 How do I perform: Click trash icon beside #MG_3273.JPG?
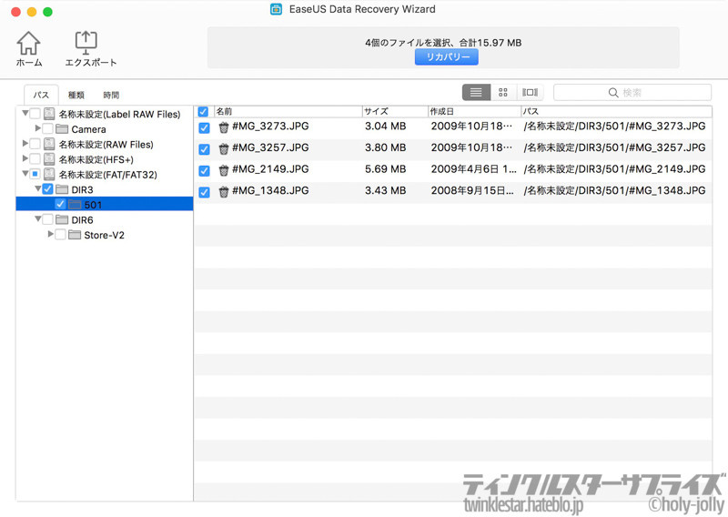tap(224, 127)
